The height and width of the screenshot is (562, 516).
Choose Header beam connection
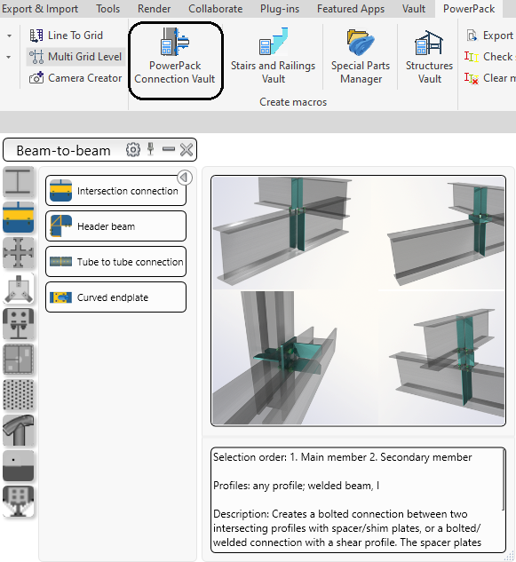coord(115,226)
